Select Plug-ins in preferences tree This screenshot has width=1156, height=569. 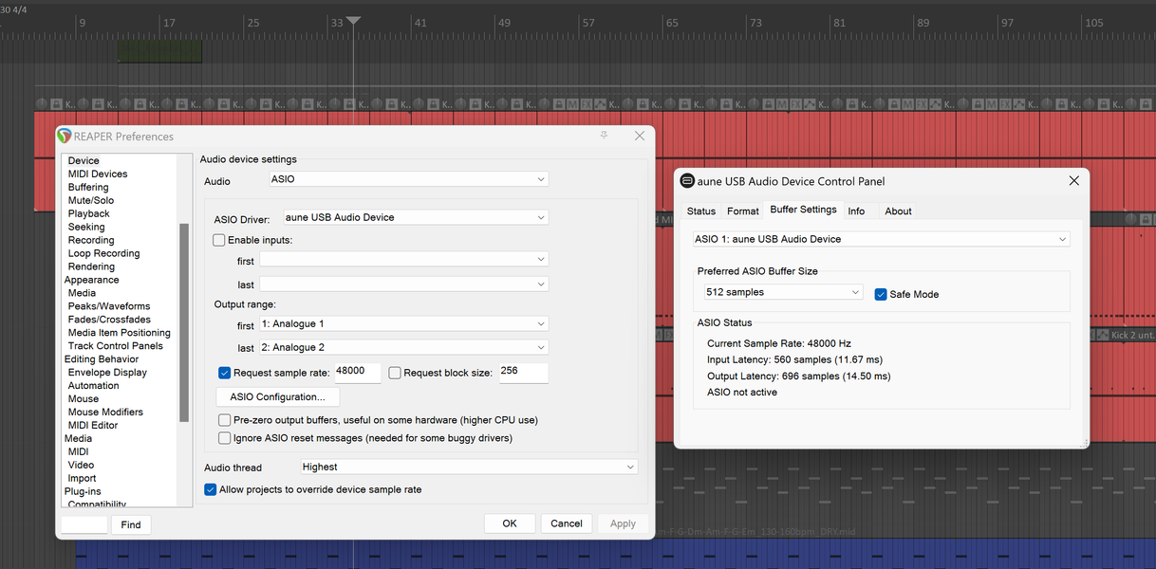pyautogui.click(x=83, y=492)
